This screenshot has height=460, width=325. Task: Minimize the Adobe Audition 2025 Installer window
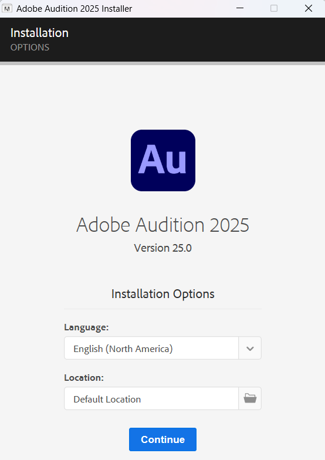tap(240, 8)
